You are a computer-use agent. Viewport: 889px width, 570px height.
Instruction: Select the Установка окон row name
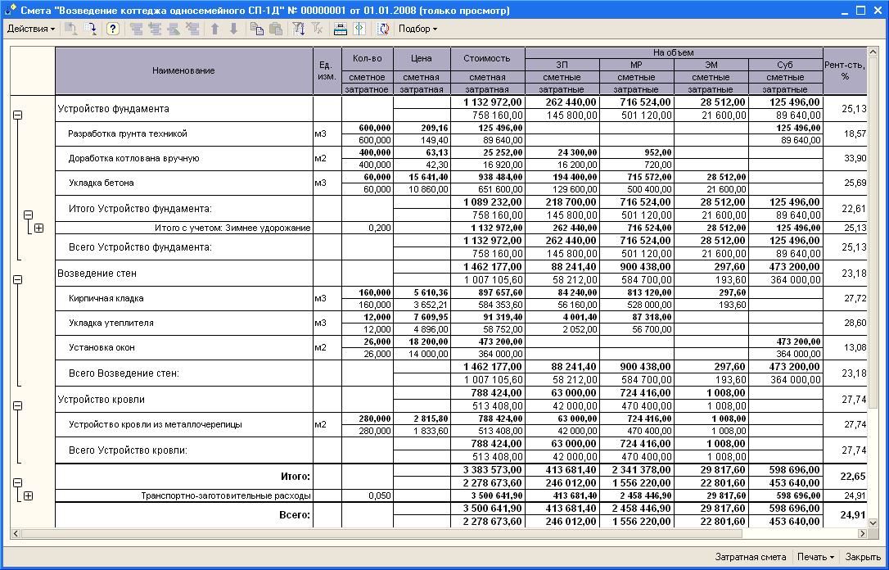(x=102, y=348)
